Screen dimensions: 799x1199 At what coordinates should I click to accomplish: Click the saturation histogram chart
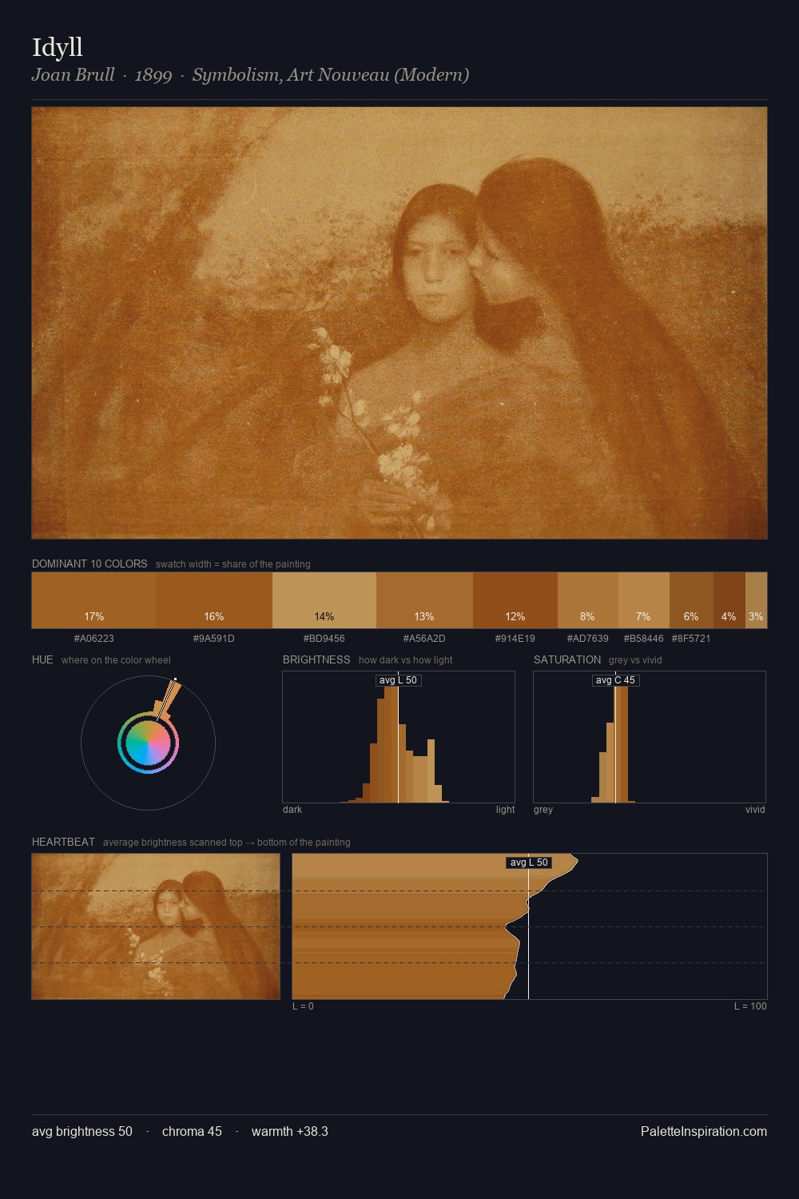click(650, 737)
